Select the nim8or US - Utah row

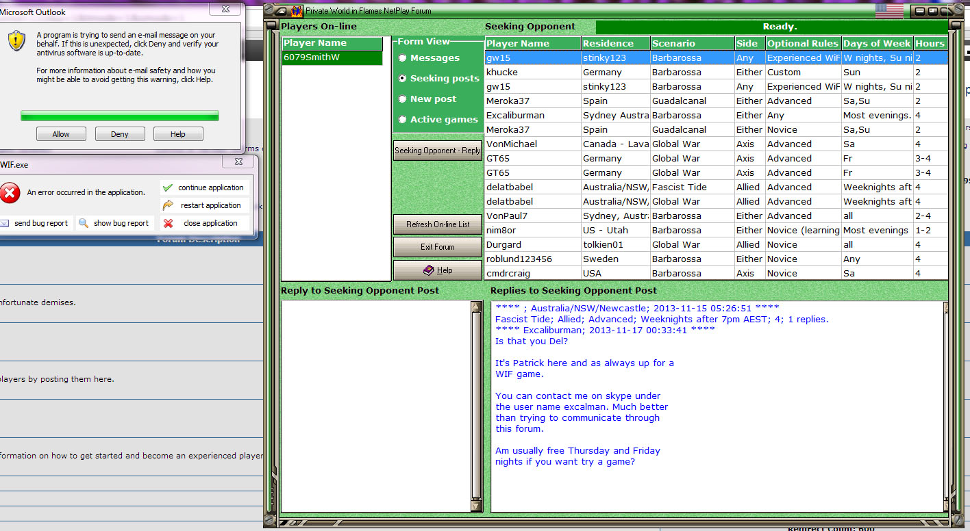(x=716, y=231)
